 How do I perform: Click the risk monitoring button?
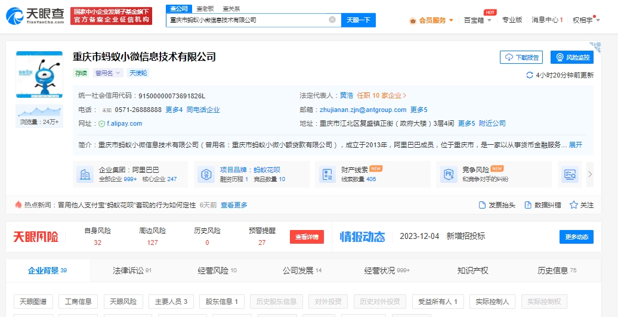[x=571, y=57]
